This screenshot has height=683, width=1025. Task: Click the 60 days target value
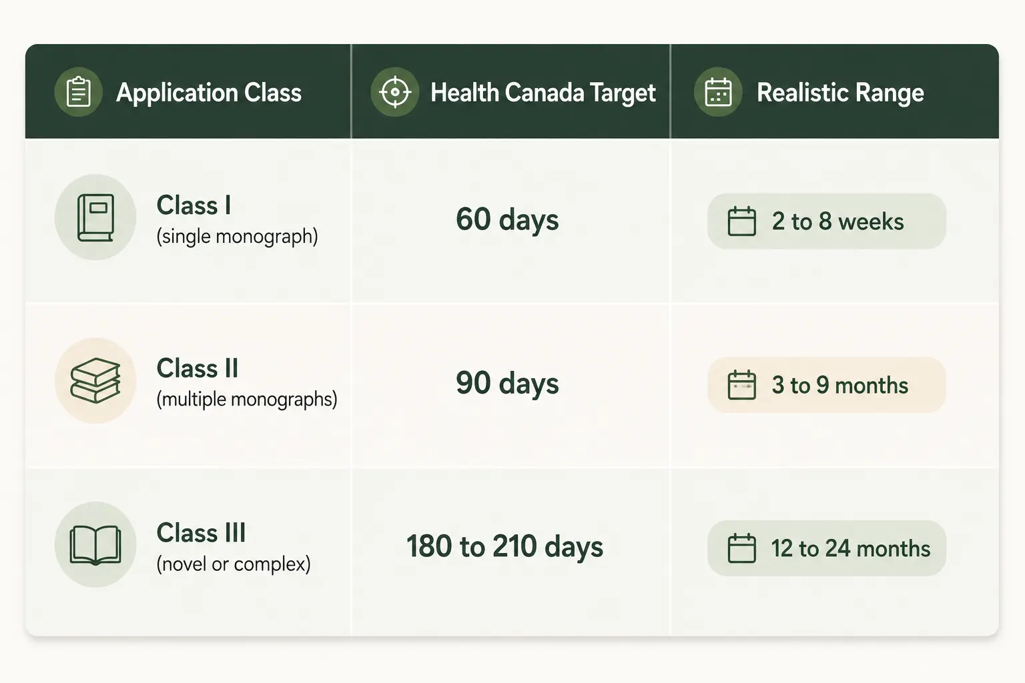[507, 220]
